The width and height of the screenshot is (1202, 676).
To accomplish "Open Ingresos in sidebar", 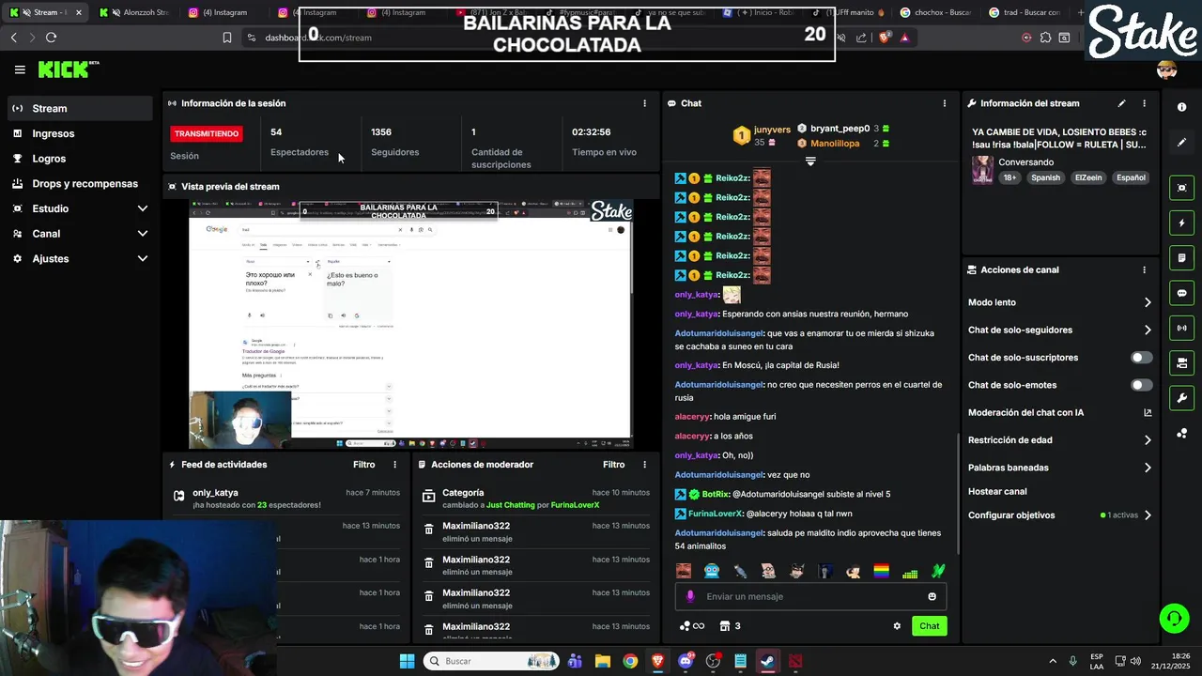I will tap(80, 133).
